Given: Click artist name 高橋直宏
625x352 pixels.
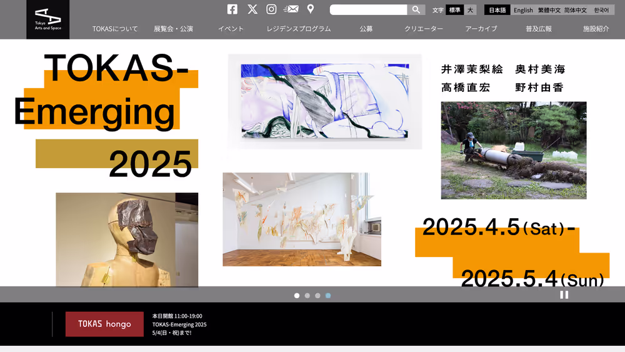Looking at the screenshot, I should pyautogui.click(x=466, y=88).
